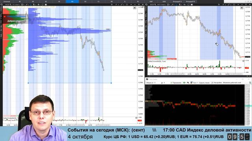Click the current price marker on right chart axis
The width and height of the screenshot is (252, 141).
tap(248, 57)
